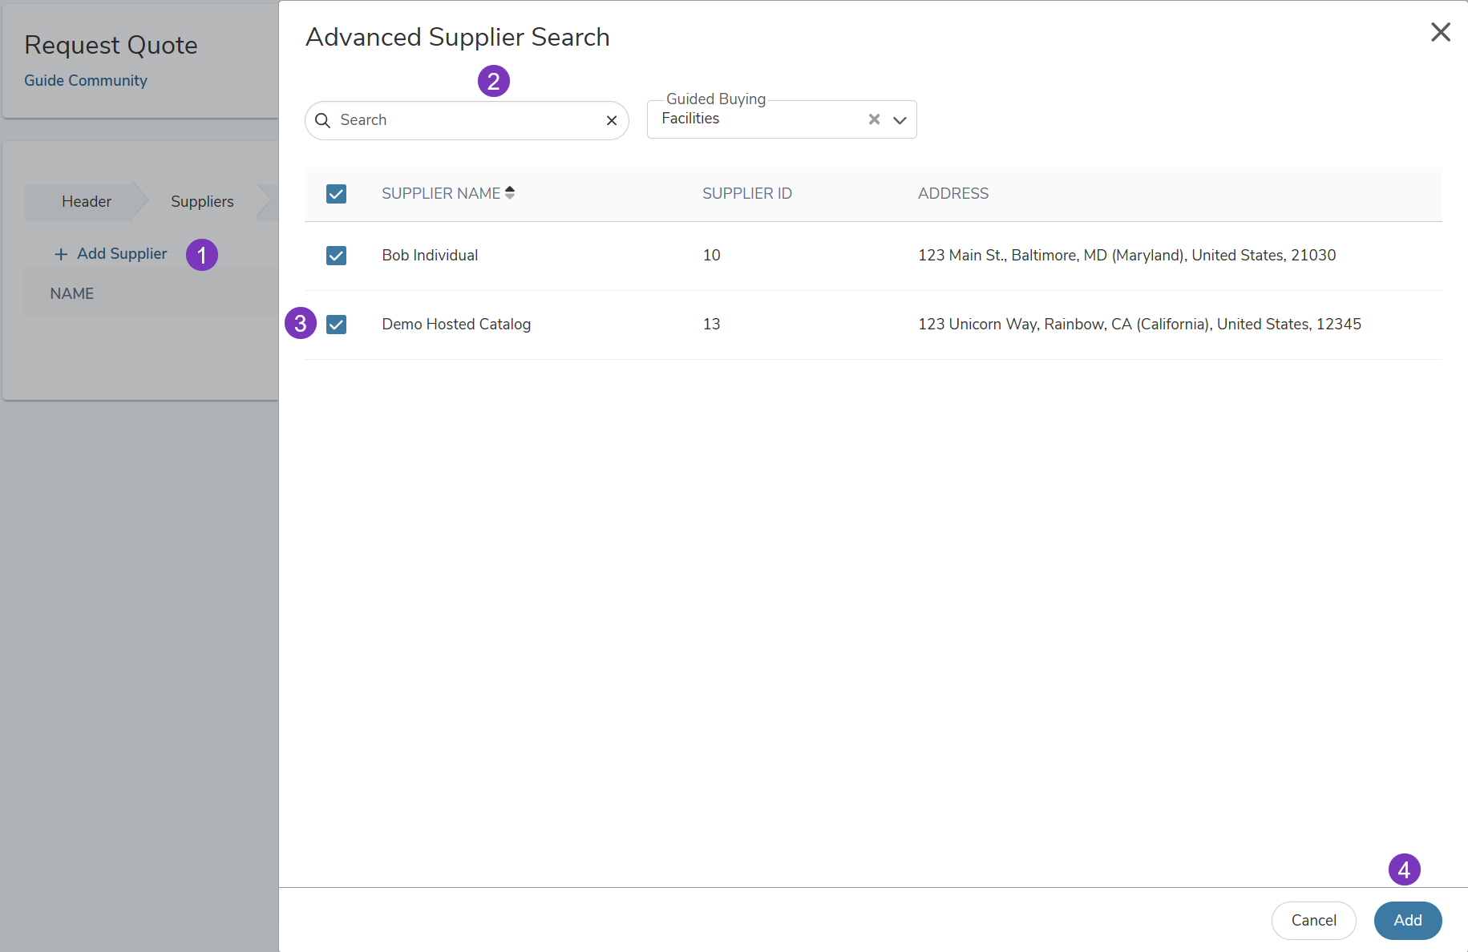Click Add to add selected suppliers
The height and width of the screenshot is (952, 1468).
tap(1408, 920)
